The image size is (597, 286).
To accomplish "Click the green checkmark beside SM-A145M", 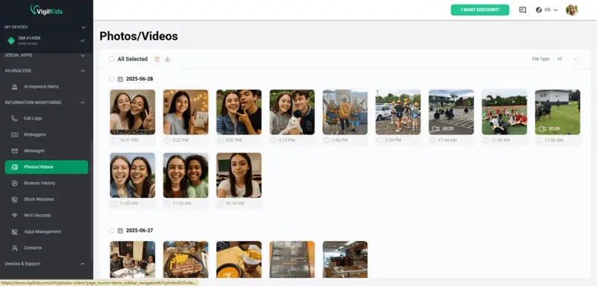I will click(83, 40).
